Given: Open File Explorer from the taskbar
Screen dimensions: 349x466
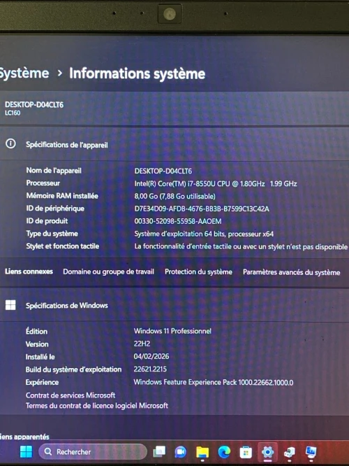Looking at the screenshot, I should (x=202, y=452).
